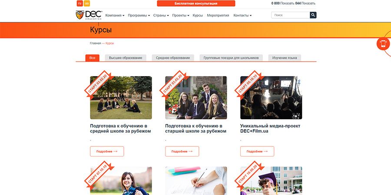Open the floating orange phone callback icon
This screenshot has height=195, width=391.
tap(383, 44)
